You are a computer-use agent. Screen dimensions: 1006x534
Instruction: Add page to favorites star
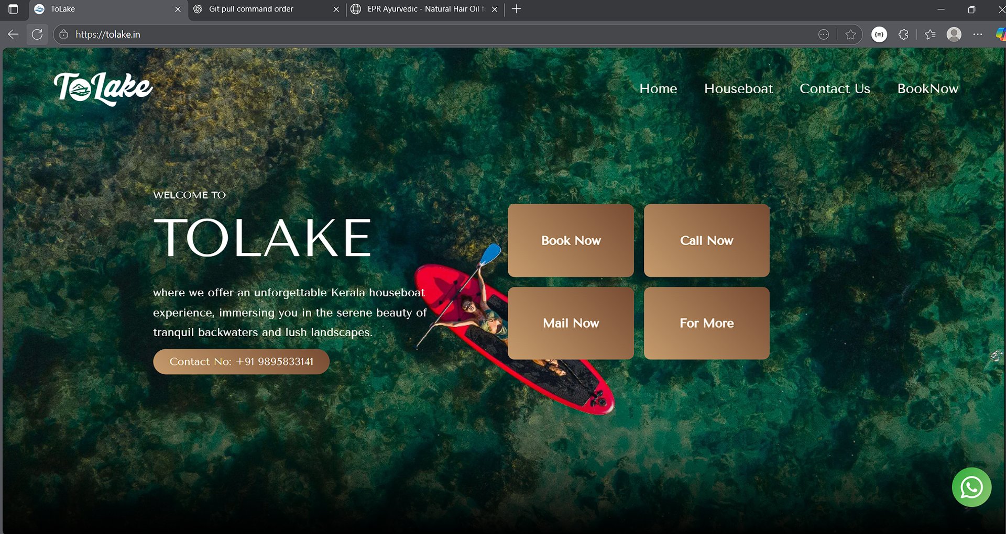[850, 35]
